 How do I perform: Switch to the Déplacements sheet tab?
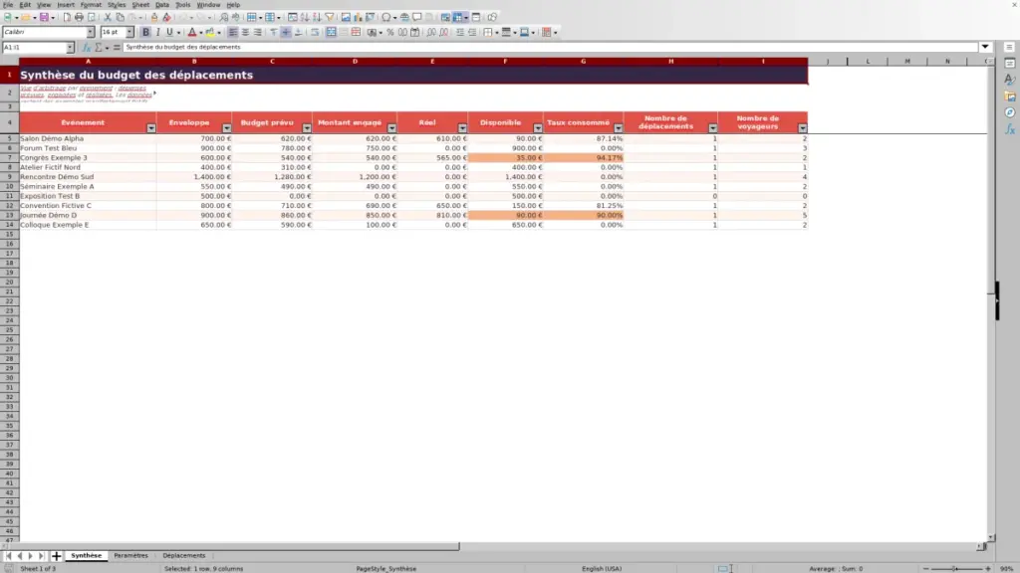[x=184, y=556]
